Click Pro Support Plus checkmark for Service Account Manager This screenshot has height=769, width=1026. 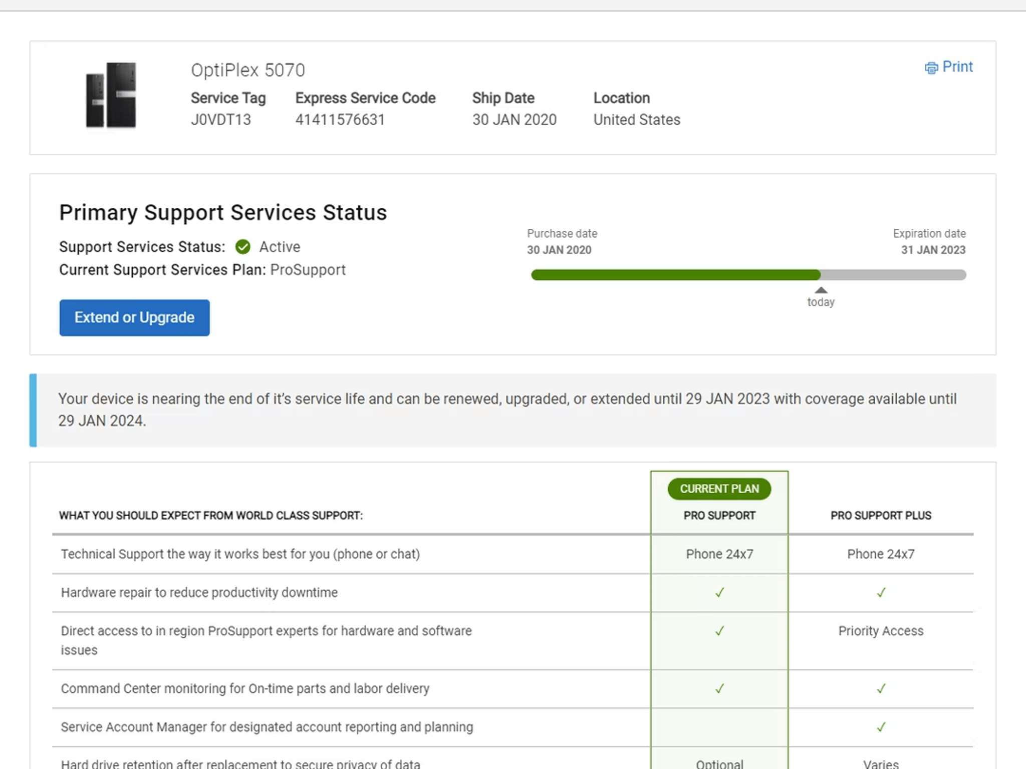881,727
